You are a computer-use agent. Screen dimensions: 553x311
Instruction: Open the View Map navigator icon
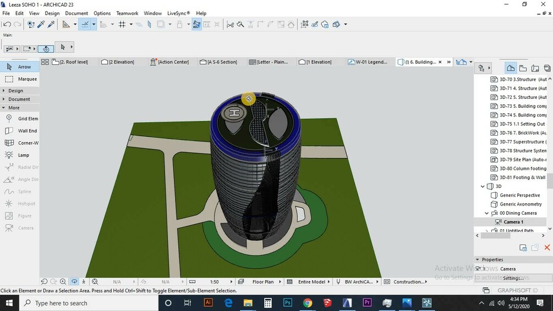point(523,68)
